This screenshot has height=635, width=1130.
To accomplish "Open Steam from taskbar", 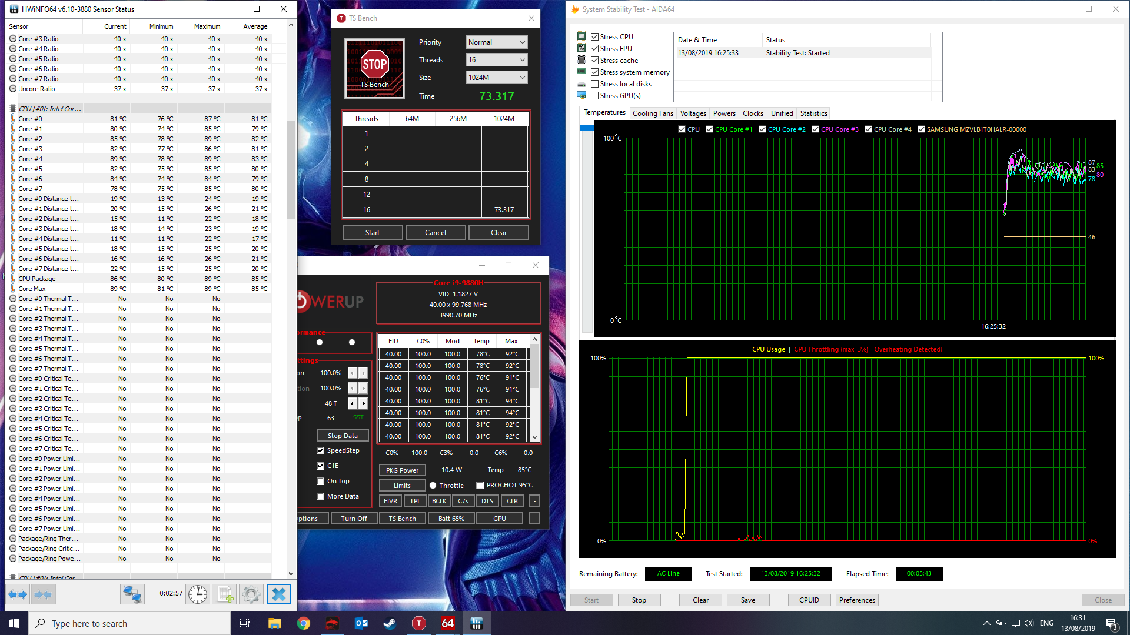I will 390,623.
